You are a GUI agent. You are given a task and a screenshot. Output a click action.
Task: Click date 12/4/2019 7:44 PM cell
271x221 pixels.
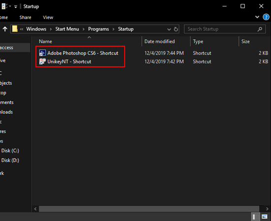tap(164, 53)
